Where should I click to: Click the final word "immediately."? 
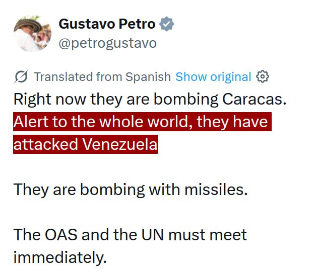pyautogui.click(x=60, y=258)
